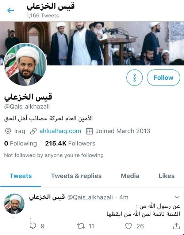View the 0 Following list

point(20,143)
